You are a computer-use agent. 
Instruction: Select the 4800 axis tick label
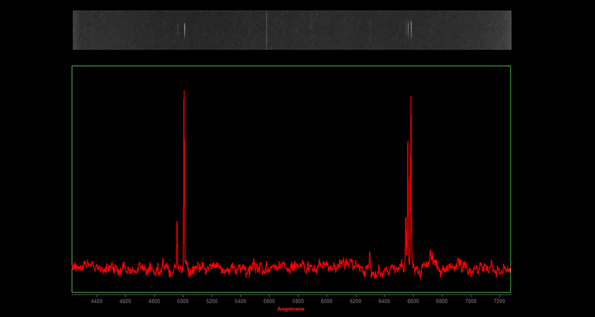pos(154,301)
